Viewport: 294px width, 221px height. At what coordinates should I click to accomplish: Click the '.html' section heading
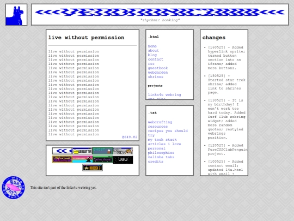pyautogui.click(x=154, y=37)
